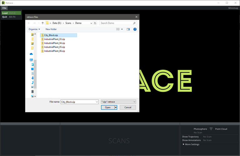Click Demo in the address path

point(78,23)
